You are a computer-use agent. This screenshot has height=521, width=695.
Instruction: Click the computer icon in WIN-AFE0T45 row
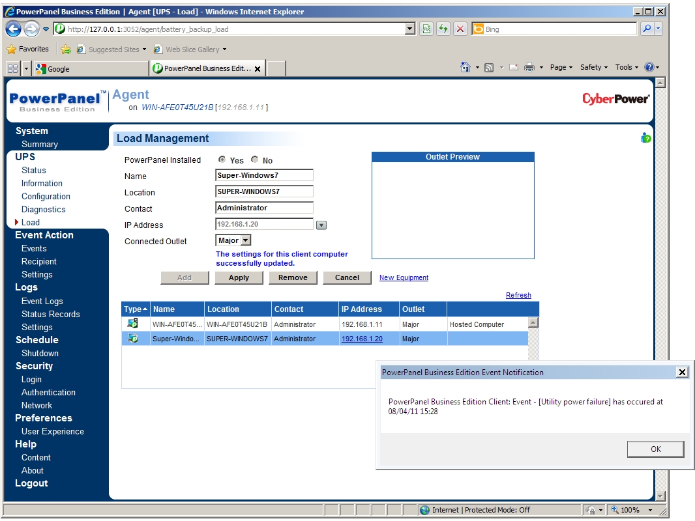[x=132, y=324]
